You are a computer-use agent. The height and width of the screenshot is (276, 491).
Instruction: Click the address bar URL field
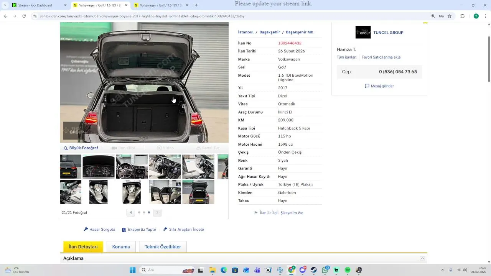pos(230,16)
